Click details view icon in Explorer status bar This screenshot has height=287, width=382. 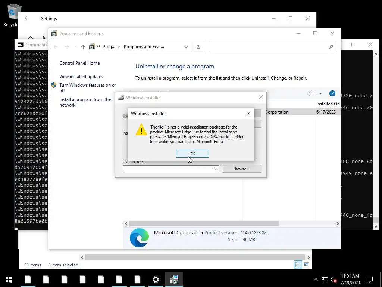click(298, 265)
